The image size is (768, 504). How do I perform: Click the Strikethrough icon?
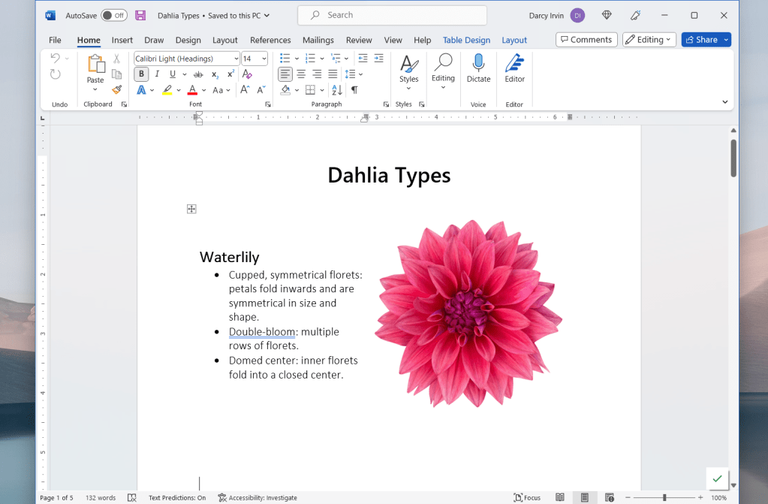198,74
